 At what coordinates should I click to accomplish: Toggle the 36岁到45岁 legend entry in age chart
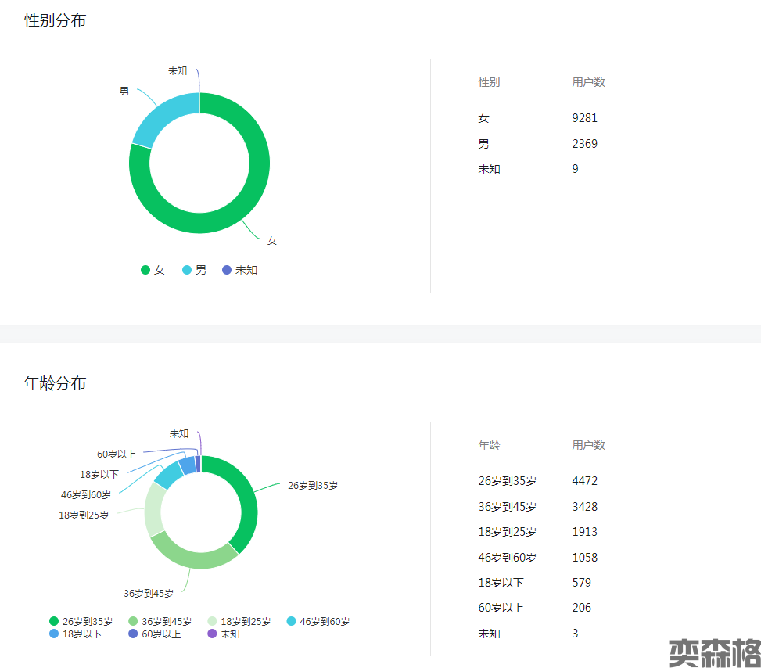point(160,622)
